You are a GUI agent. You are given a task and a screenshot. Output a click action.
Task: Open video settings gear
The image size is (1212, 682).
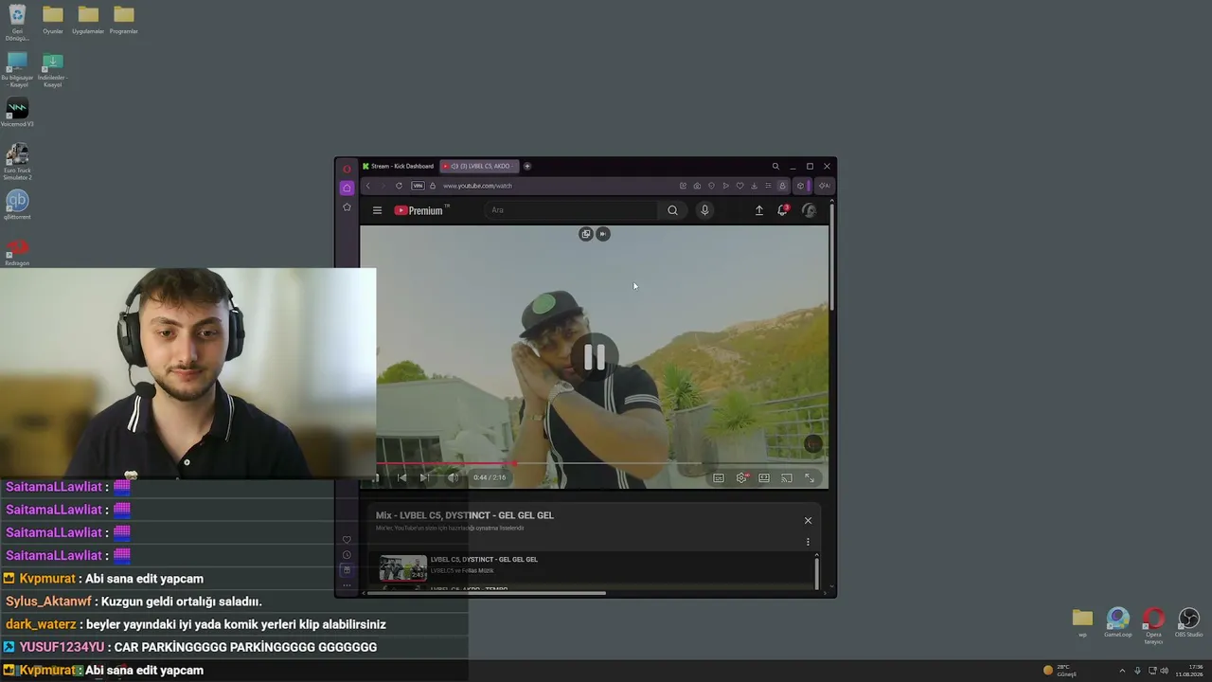coord(741,478)
